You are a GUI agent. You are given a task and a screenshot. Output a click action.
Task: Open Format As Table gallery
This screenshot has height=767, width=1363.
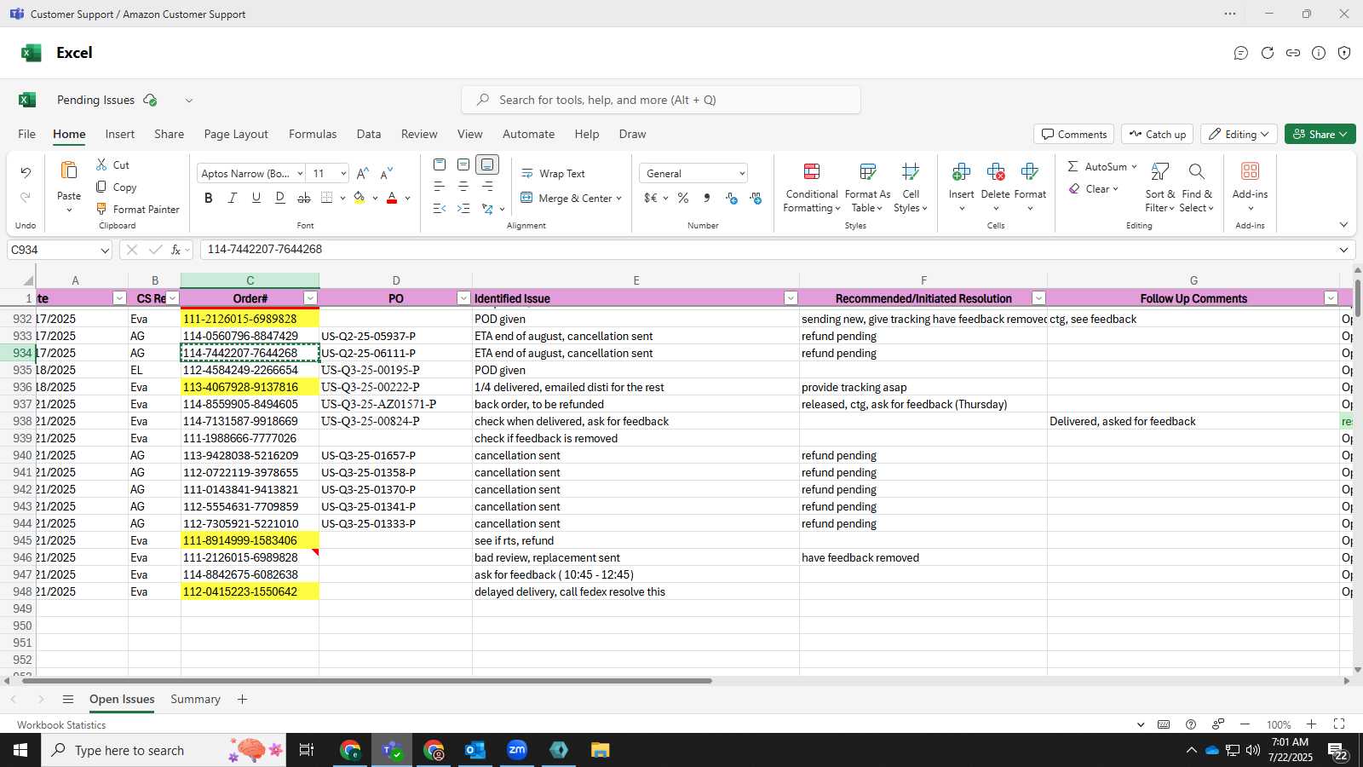click(867, 187)
